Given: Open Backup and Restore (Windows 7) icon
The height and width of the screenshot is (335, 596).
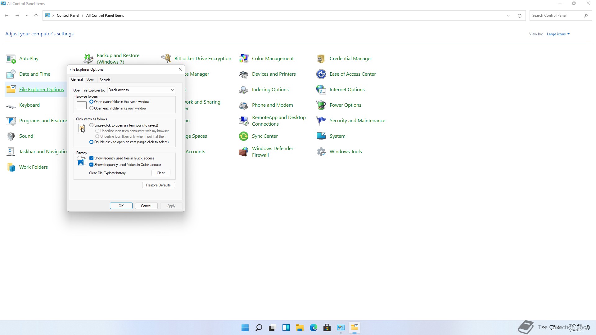Looking at the screenshot, I should pos(88,59).
